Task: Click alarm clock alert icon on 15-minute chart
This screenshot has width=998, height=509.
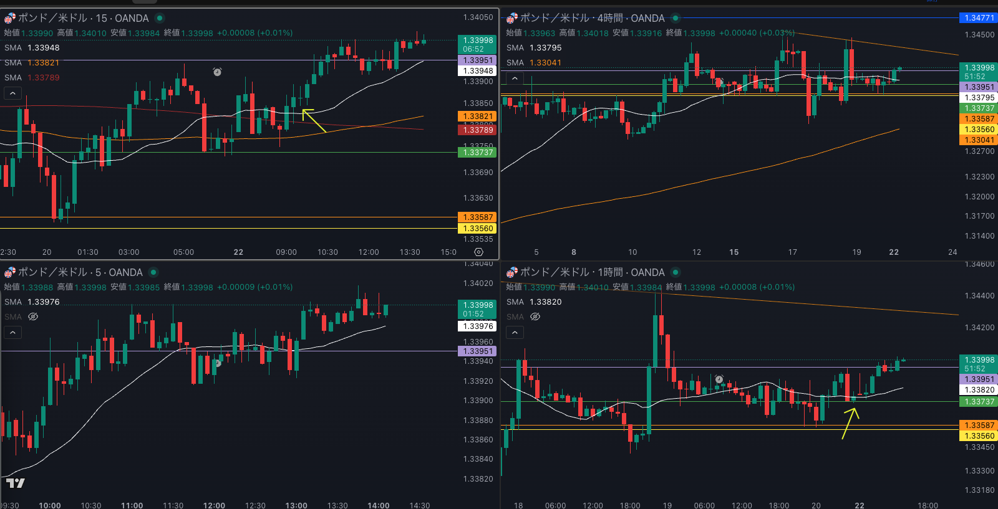Action: 217,72
